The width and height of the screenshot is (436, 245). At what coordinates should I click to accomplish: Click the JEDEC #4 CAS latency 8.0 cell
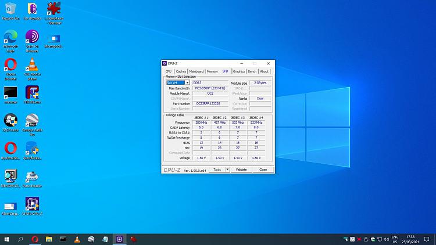256,128
